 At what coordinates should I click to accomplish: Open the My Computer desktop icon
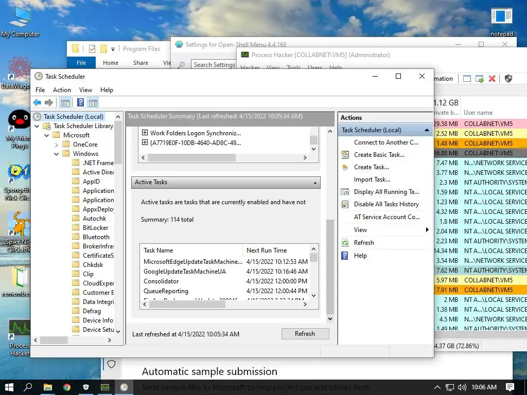[20, 21]
